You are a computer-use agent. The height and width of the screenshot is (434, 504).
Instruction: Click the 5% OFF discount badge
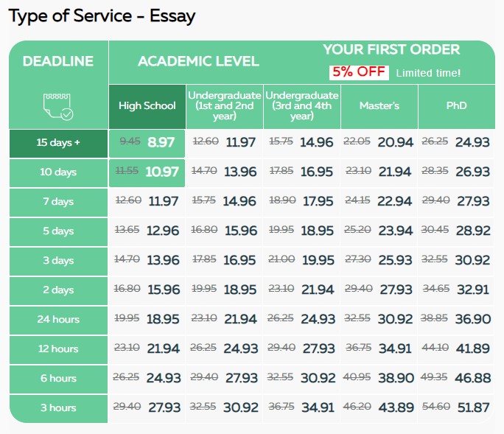[359, 72]
